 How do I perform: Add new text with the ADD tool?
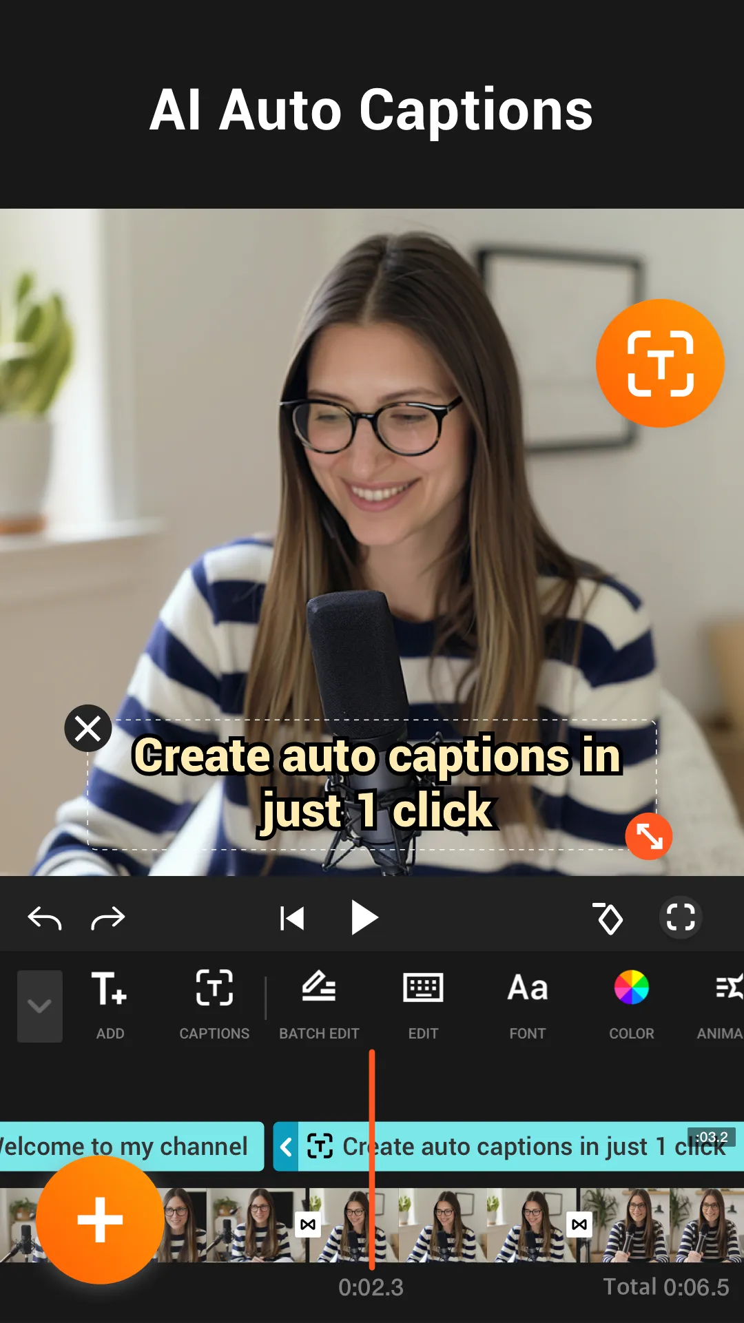[110, 1005]
